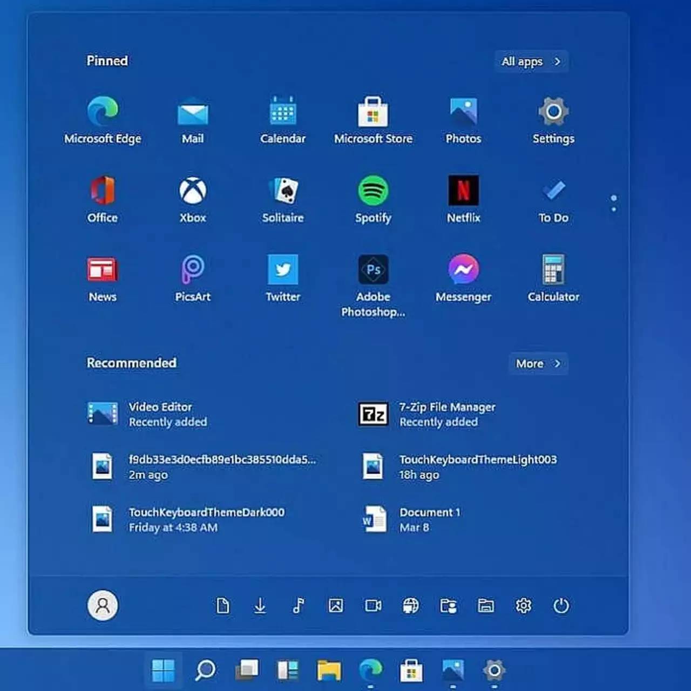Open the file f9db33e3d0ecfb89e1bc385510dda5...
This screenshot has width=691, height=691.
click(x=205, y=467)
